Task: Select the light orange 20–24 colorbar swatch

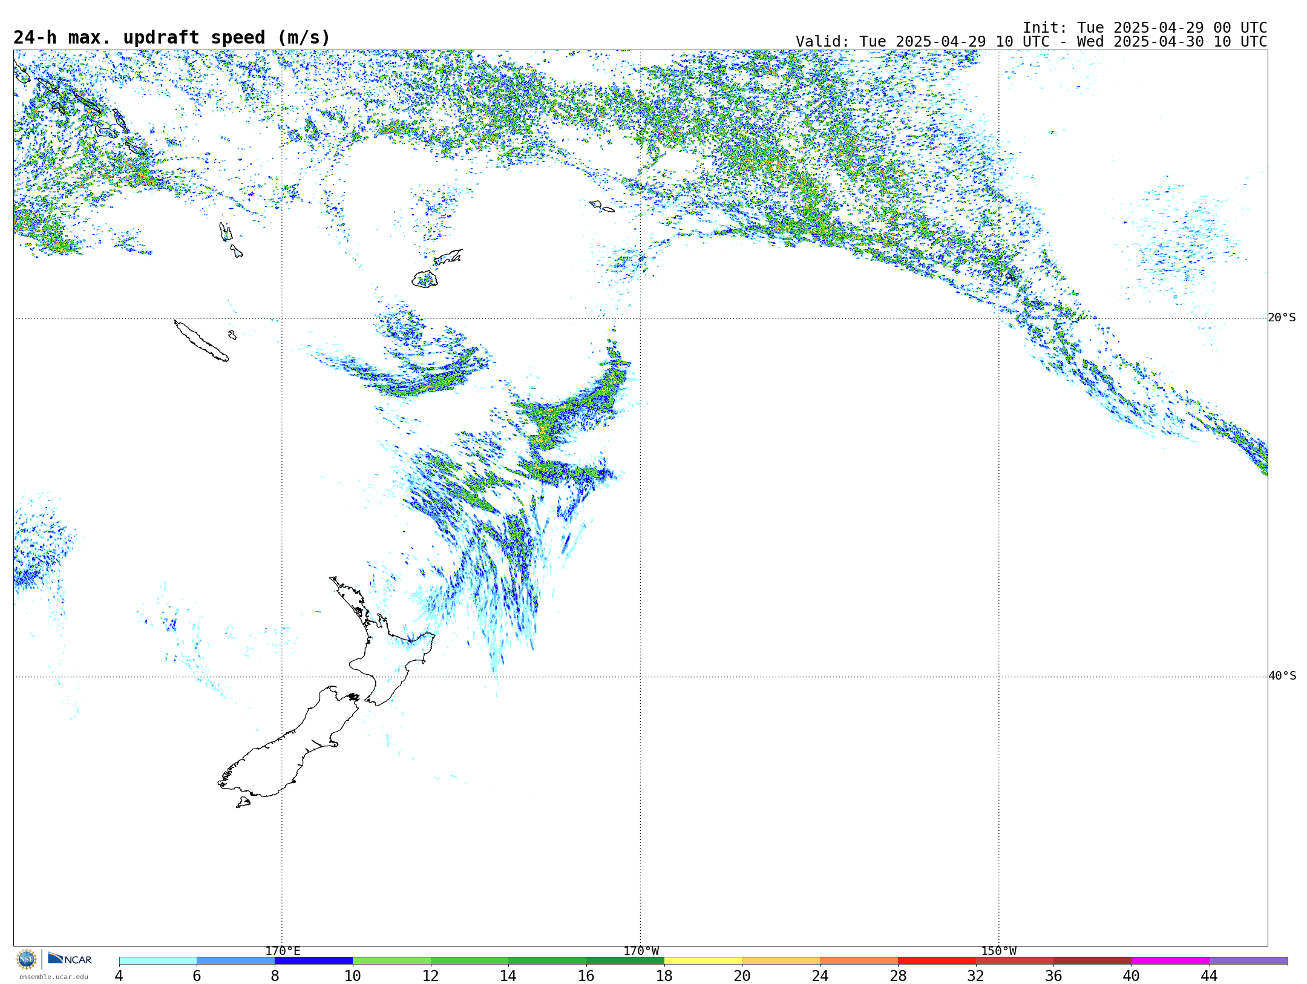Action: (781, 960)
